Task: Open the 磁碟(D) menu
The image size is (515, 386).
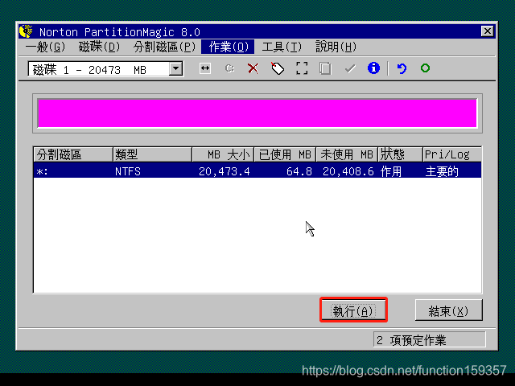Action: 99,47
